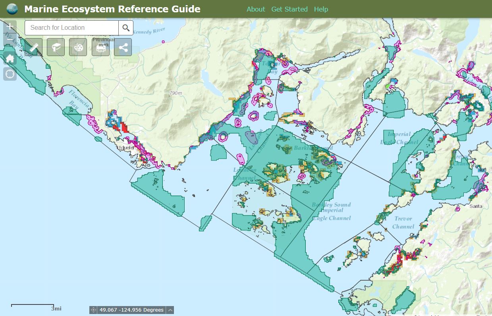Click the 790m elevation label
492x316 pixels.
[x=175, y=93]
